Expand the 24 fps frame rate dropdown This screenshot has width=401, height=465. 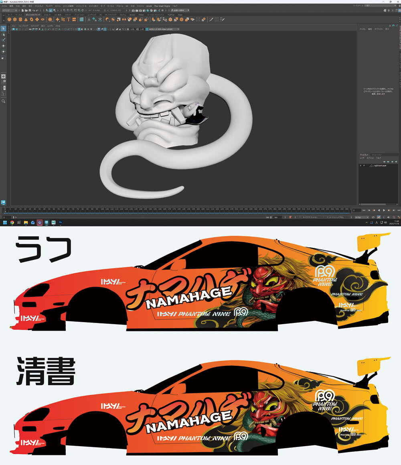[x=362, y=217]
